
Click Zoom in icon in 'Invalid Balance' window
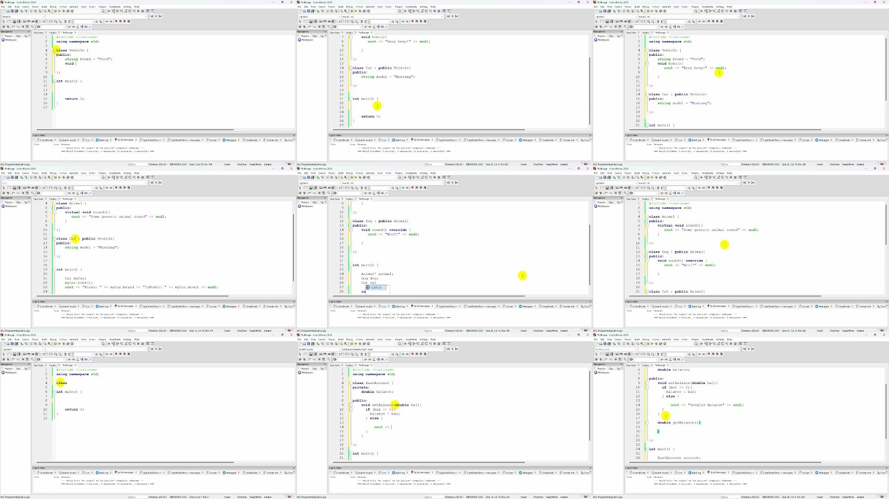[x=648, y=354]
